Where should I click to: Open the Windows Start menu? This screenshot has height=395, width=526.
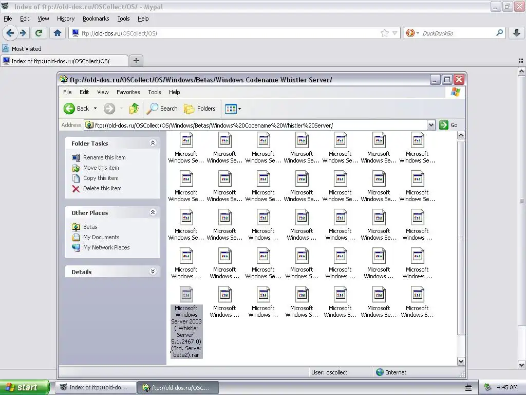25,387
